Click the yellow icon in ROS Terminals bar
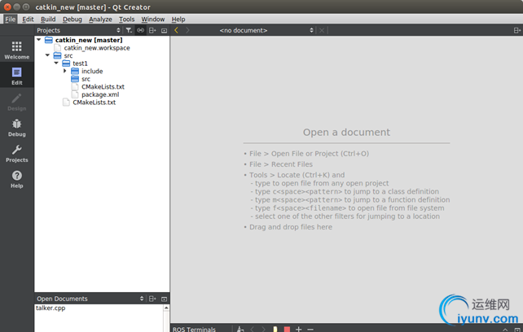Screen dimensions: 523x332 pyautogui.click(x=275, y=329)
